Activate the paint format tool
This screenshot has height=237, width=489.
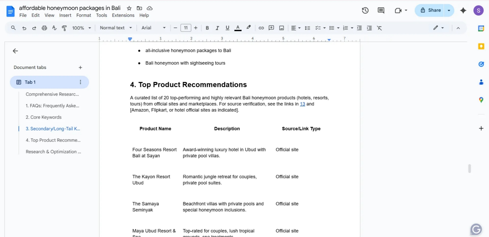(x=64, y=28)
